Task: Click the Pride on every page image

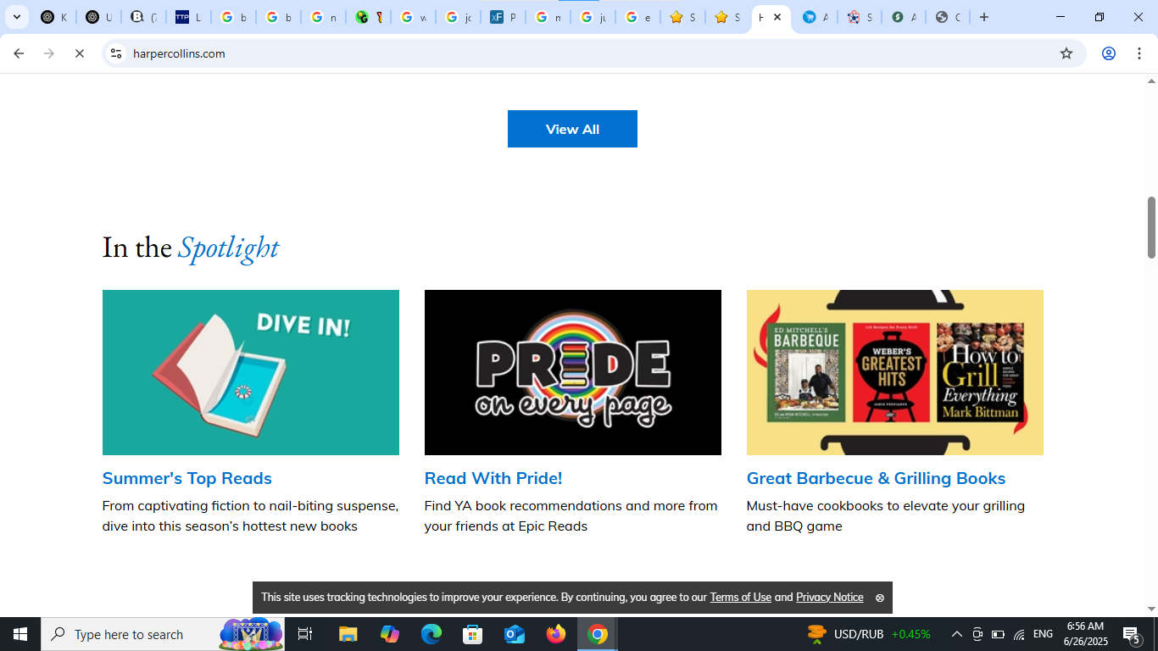Action: [573, 372]
